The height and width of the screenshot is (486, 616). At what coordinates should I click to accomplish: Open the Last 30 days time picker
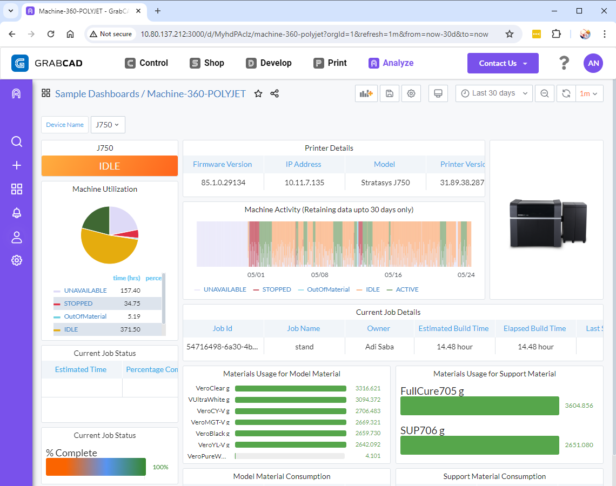click(x=494, y=93)
